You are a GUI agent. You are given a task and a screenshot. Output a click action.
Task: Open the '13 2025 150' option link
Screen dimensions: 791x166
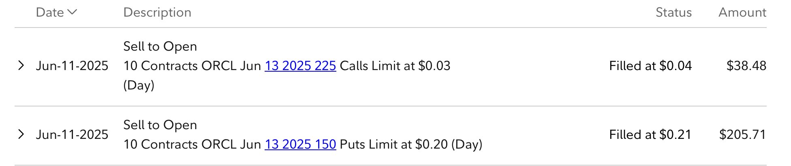point(300,144)
